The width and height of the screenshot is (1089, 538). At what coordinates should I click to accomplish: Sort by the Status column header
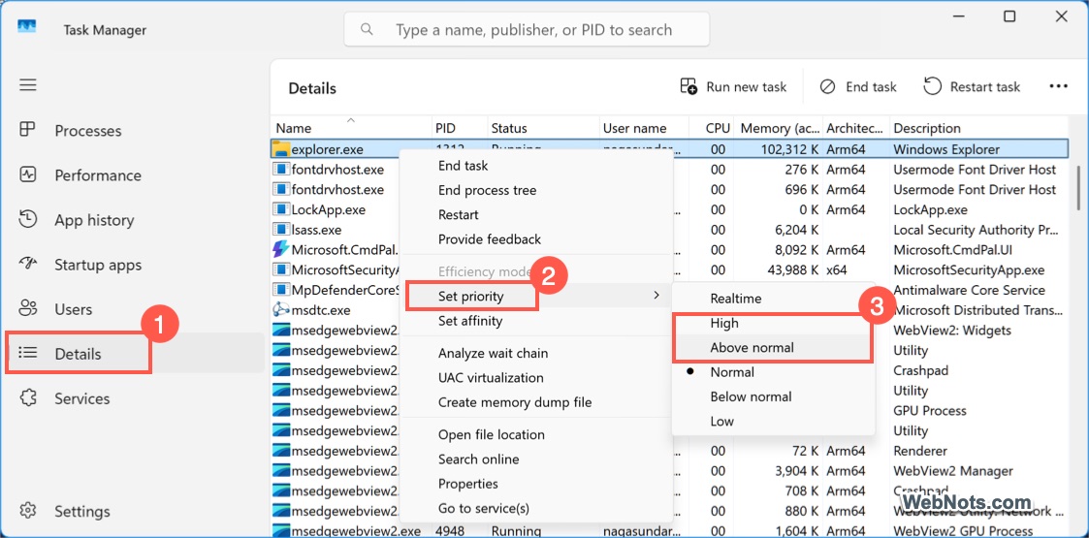click(x=542, y=128)
